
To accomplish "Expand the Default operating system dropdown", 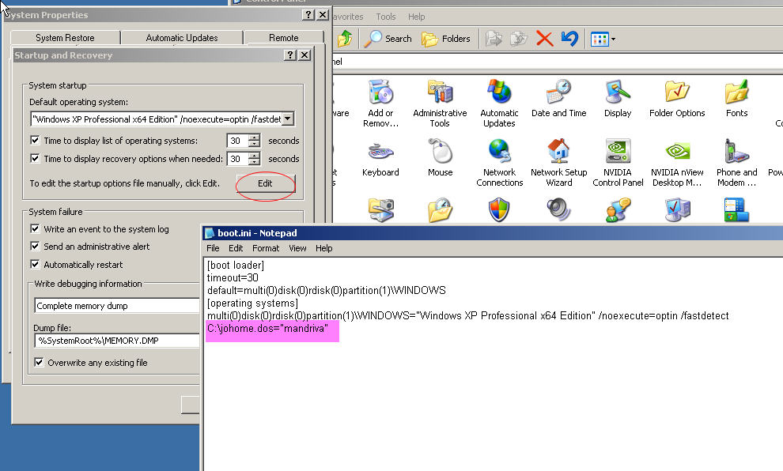I will pyautogui.click(x=288, y=119).
